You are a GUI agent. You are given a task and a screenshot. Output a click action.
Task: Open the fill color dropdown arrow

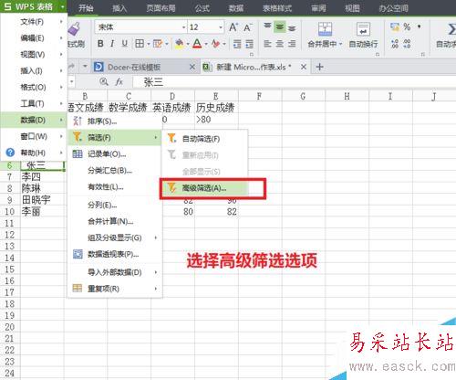pos(188,44)
